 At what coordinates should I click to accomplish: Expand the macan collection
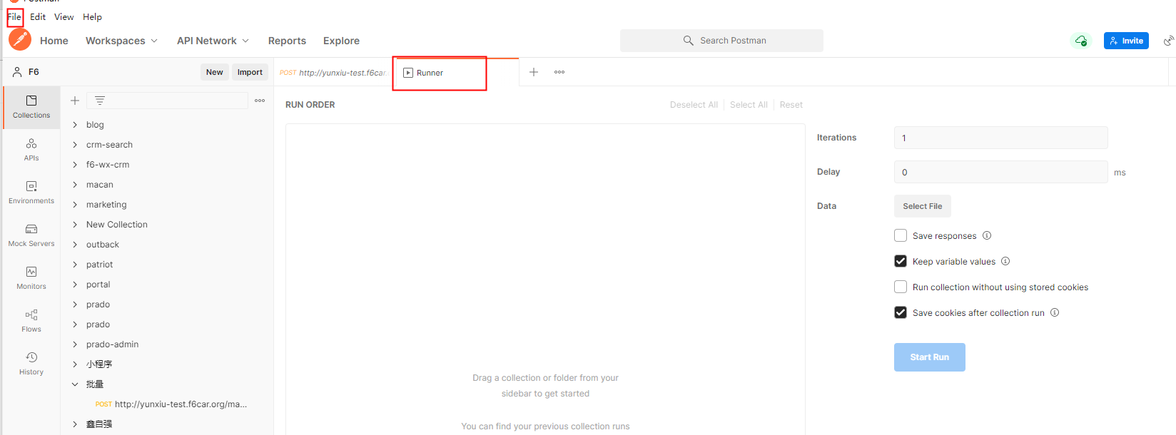pos(75,185)
